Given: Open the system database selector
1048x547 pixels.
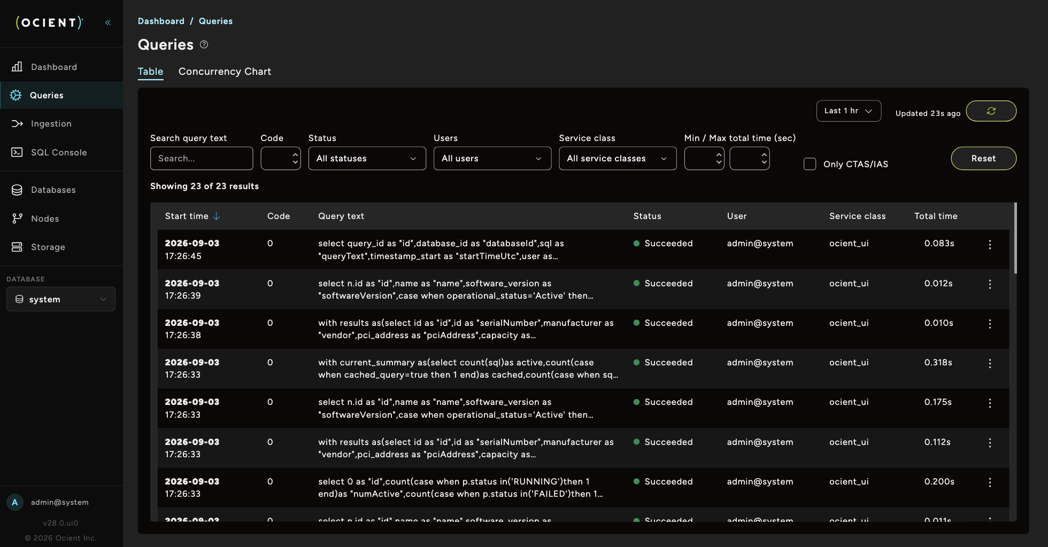Looking at the screenshot, I should [61, 299].
